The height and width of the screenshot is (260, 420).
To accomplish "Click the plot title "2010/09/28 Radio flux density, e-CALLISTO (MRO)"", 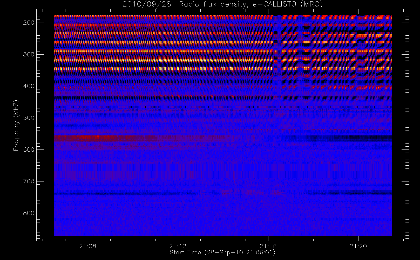I will (222, 4).
